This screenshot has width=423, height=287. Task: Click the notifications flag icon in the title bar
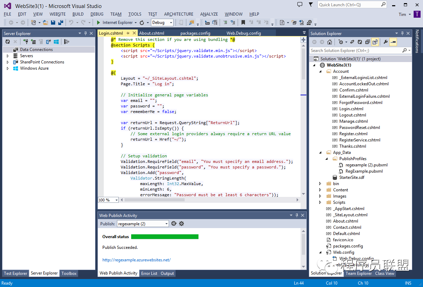click(x=311, y=5)
